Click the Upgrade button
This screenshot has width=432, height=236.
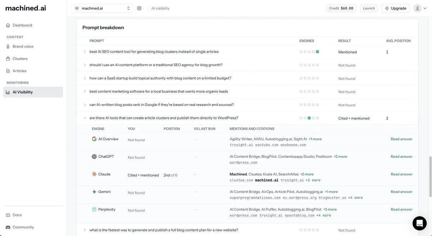395,8
